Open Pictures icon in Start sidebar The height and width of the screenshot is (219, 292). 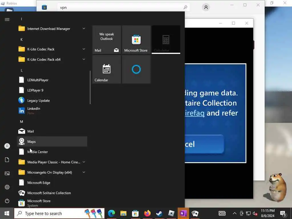[x=7, y=173]
